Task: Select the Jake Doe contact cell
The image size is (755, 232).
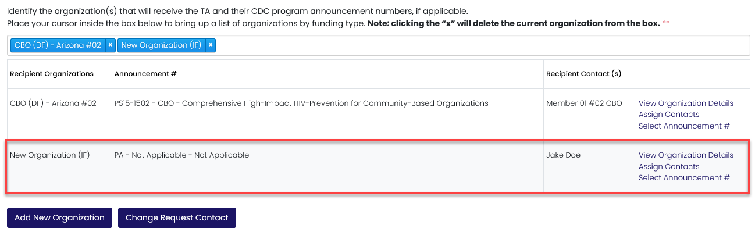Action: 564,155
